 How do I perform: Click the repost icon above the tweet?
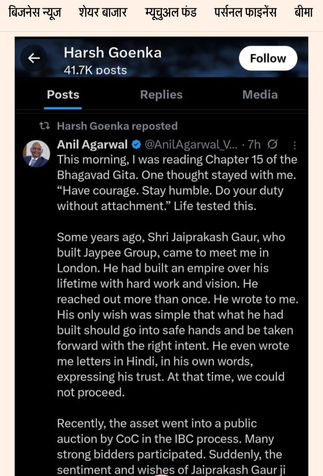pos(45,126)
